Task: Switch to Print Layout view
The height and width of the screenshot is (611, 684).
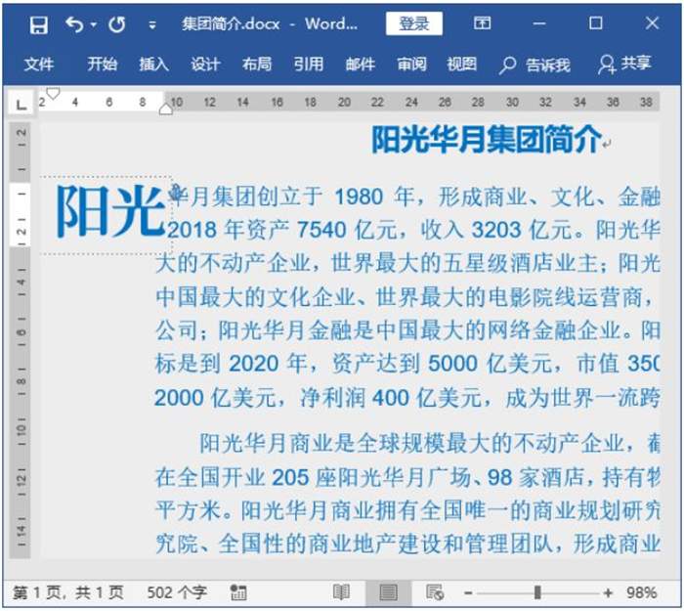Action: coord(388,592)
